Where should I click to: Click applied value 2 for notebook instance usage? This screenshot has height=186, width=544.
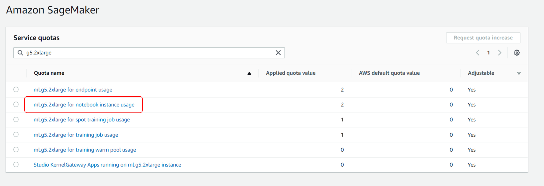pyautogui.click(x=342, y=105)
